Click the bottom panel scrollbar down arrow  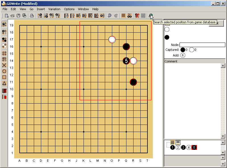tap(223, 164)
